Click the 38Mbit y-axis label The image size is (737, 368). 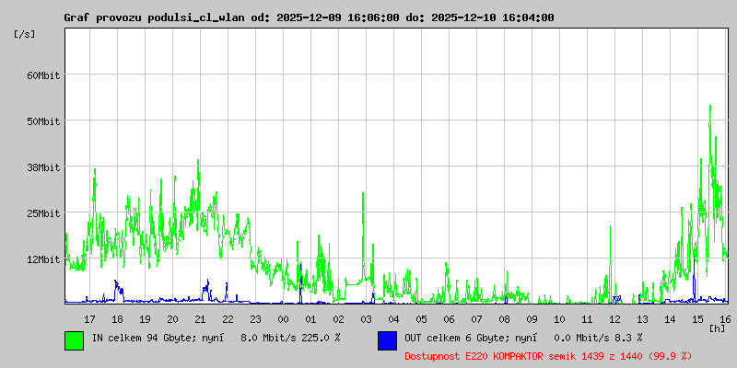pyautogui.click(x=42, y=167)
